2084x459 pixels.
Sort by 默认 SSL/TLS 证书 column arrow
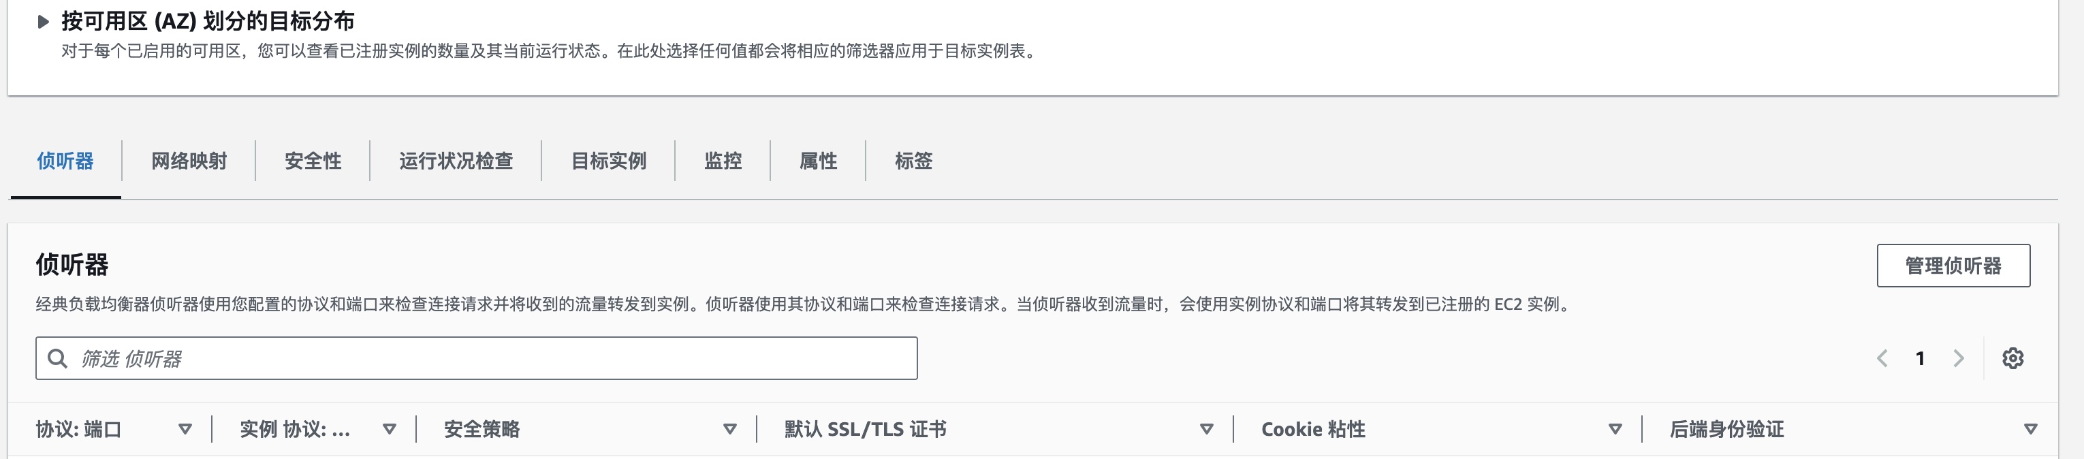point(1206,429)
